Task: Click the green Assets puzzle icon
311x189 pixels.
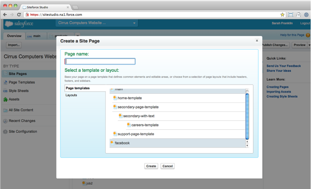Action: point(5,99)
